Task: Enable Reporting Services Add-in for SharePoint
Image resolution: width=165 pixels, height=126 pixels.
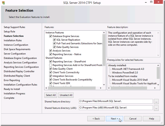Action: (51, 65)
